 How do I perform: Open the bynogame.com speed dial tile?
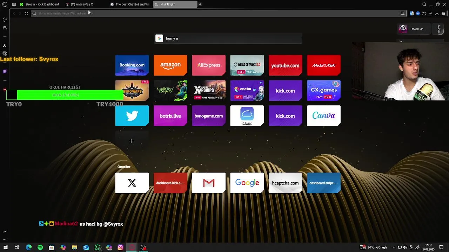pyautogui.click(x=209, y=115)
